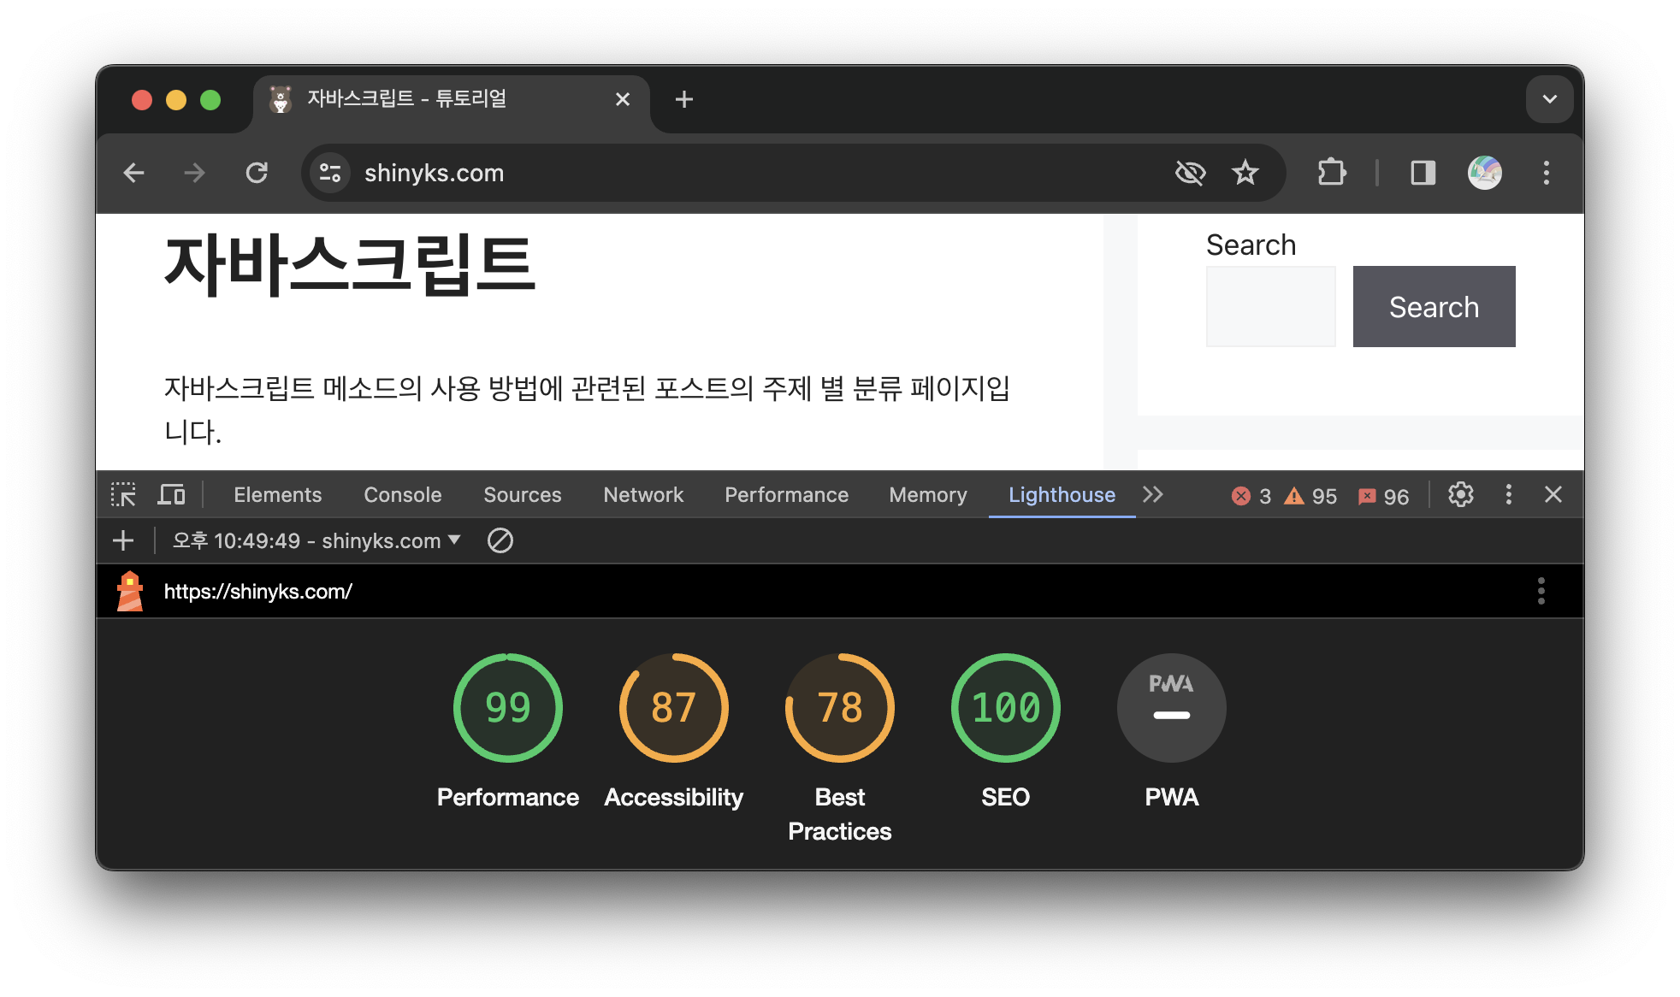Activate the inspect element picker
This screenshot has height=997, width=1680.
(x=124, y=494)
